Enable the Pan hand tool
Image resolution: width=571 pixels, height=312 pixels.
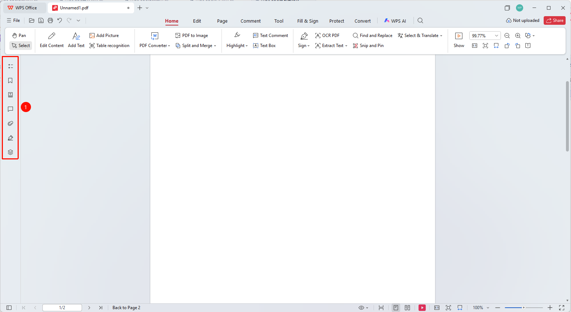tap(19, 36)
